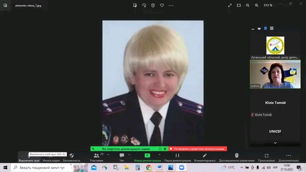This screenshot has width=306, height=172.
Task: Expand the arrow beside Новая демонстрация
Action: coord(159,155)
